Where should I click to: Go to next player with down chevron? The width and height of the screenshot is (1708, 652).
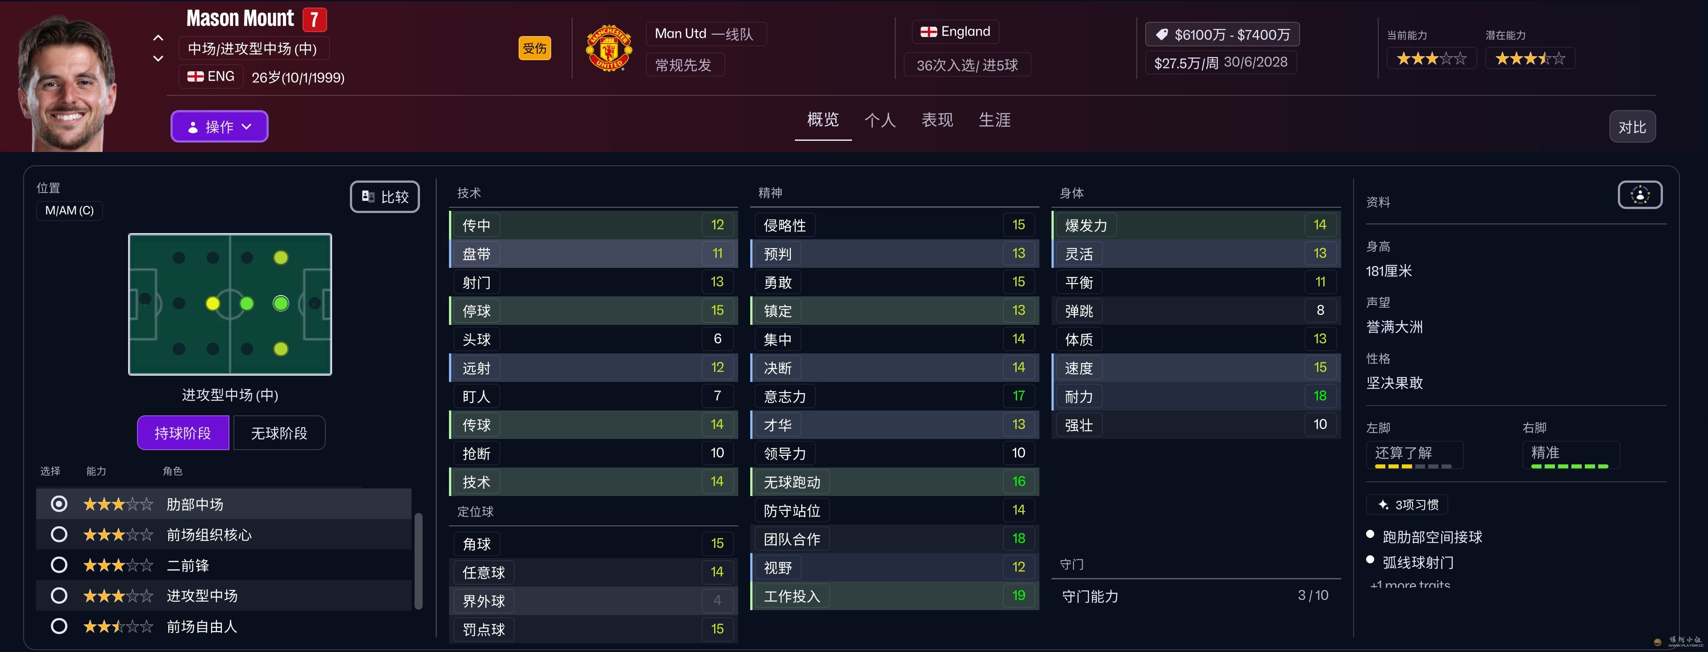tap(158, 59)
